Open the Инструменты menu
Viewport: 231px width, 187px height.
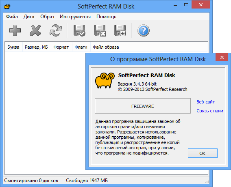point(75,17)
